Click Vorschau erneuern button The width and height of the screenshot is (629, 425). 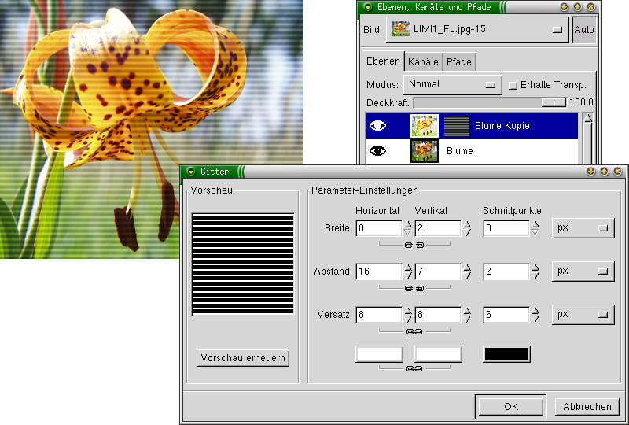[x=243, y=358]
